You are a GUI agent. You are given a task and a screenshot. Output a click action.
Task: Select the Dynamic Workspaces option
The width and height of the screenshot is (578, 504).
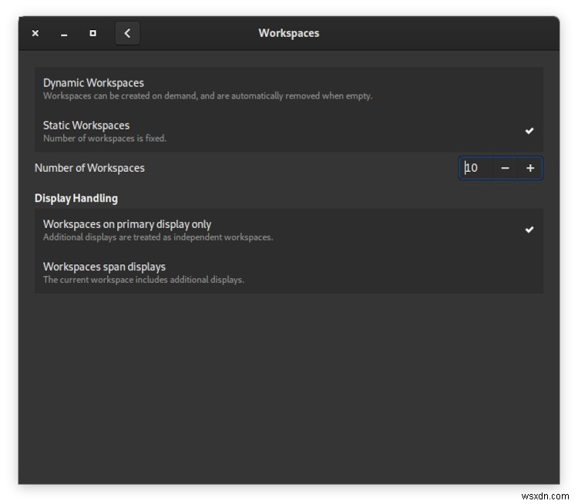[289, 89]
